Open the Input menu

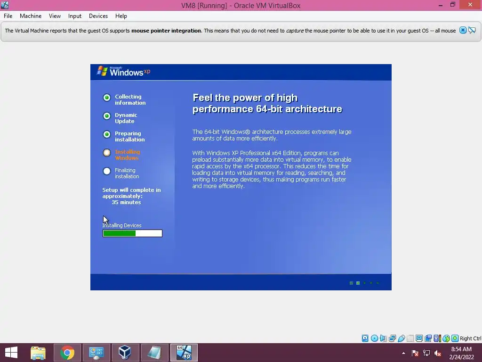pyautogui.click(x=75, y=16)
